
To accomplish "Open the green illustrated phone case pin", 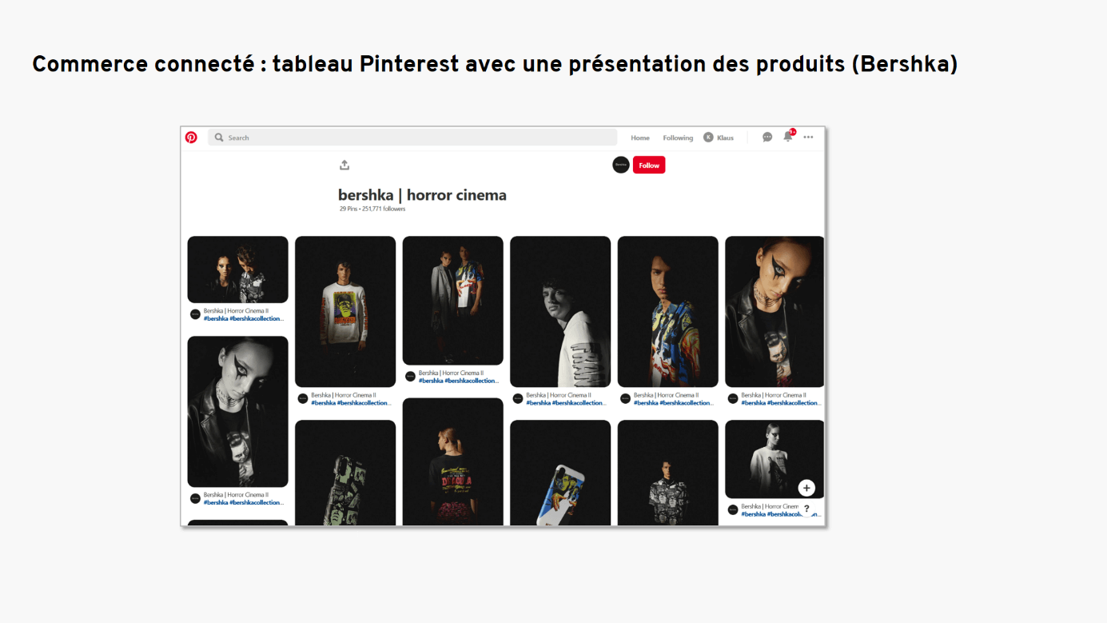I will click(345, 473).
